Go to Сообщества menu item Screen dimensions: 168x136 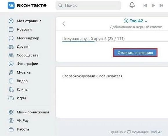[28, 55]
